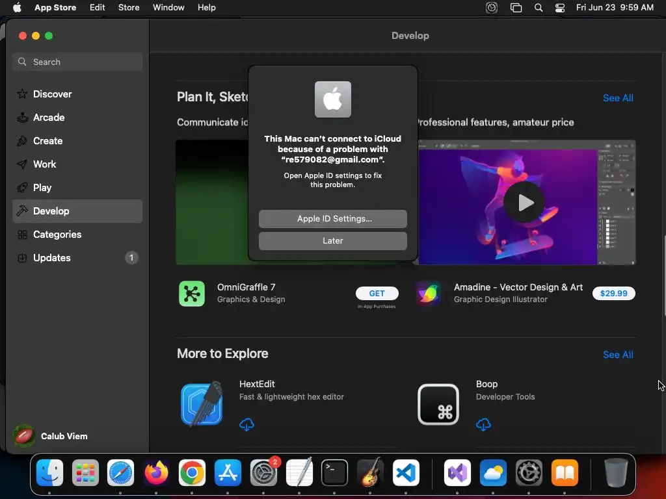Click the screen recording menu bar icon
This screenshot has height=499, width=666.
pos(492,8)
